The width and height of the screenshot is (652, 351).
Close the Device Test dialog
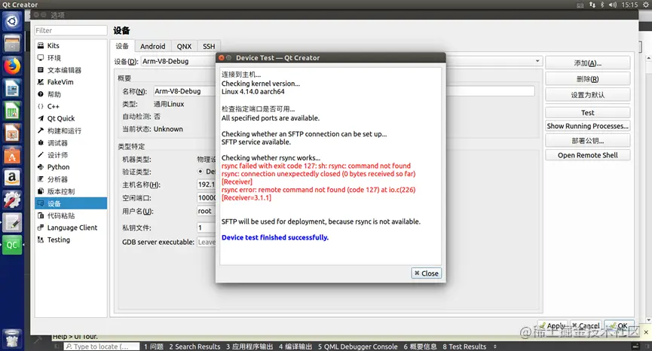(426, 273)
